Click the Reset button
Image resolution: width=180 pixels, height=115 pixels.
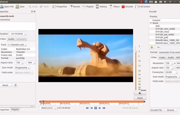(x=5, y=85)
